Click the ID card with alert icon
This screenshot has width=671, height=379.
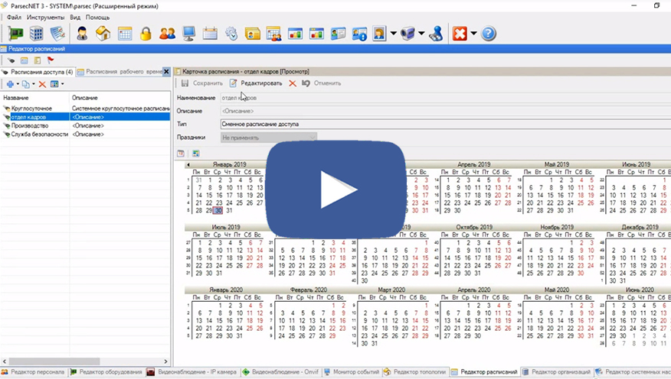click(359, 34)
